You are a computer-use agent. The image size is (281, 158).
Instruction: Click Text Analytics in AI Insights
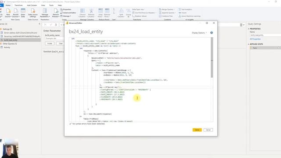point(185,9)
